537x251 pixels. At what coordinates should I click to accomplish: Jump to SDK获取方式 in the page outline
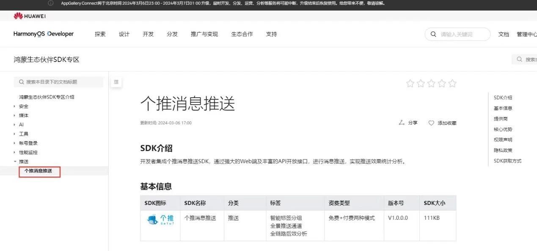(x=507, y=161)
